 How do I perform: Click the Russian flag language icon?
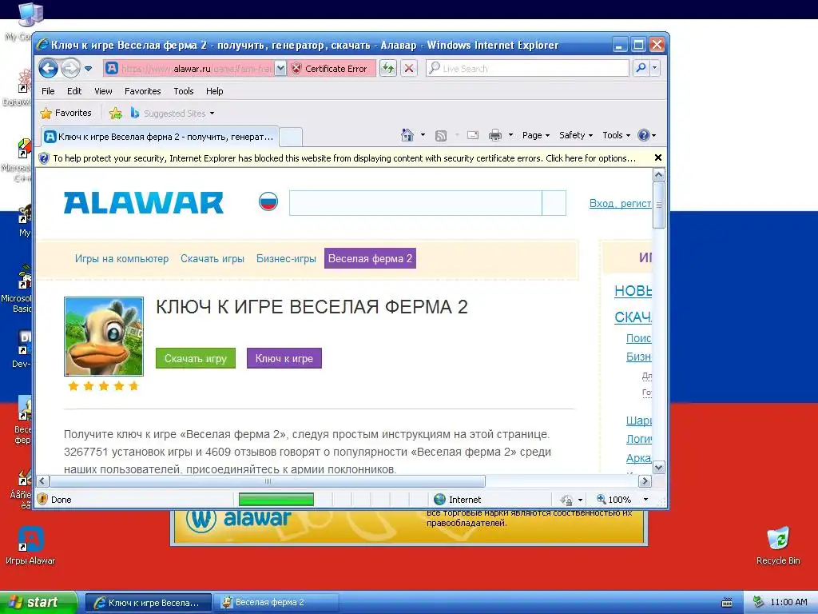click(x=268, y=201)
